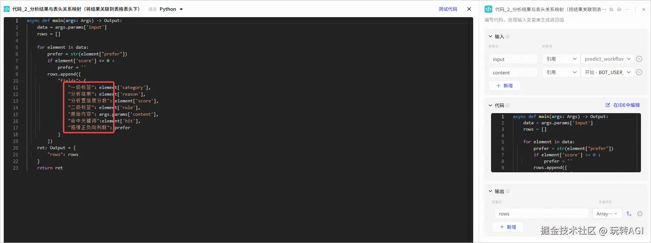Click the code preview block in side panel
The width and height of the screenshot is (651, 243).
566,143
